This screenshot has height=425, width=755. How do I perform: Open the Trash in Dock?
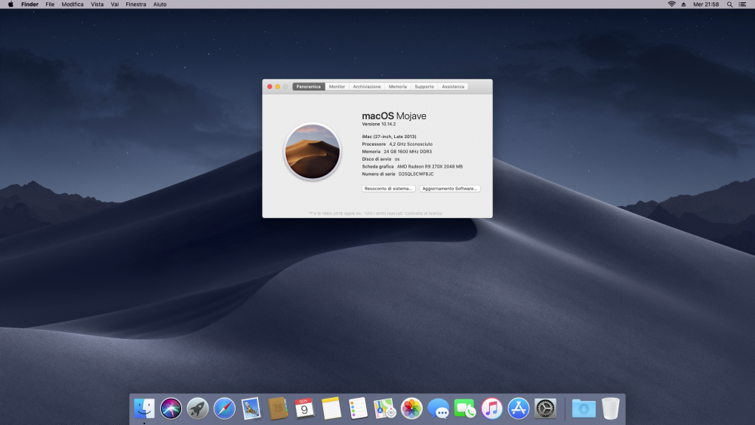tap(610, 408)
